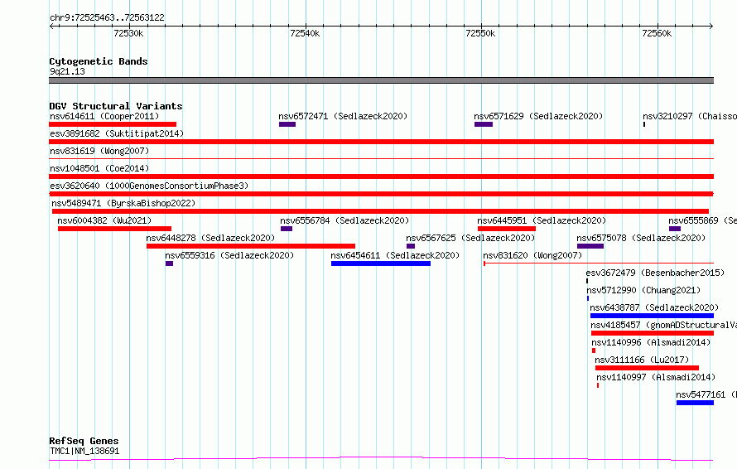Click the DGV Structural Variants track title
Screen dimensions: 737x469
[116, 106]
